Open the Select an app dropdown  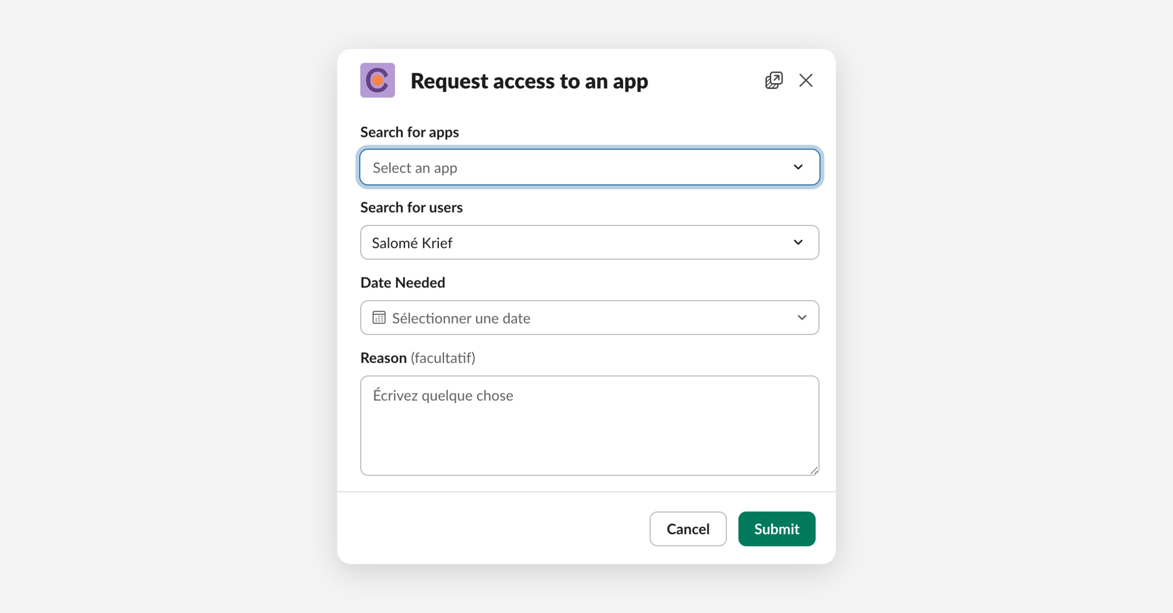pos(577,168)
